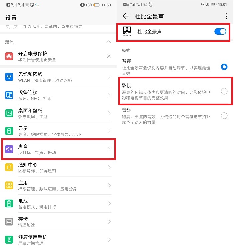The width and height of the screenshot is (234, 252).
Task: Select the 影院 mode radio button
Action: (x=224, y=91)
